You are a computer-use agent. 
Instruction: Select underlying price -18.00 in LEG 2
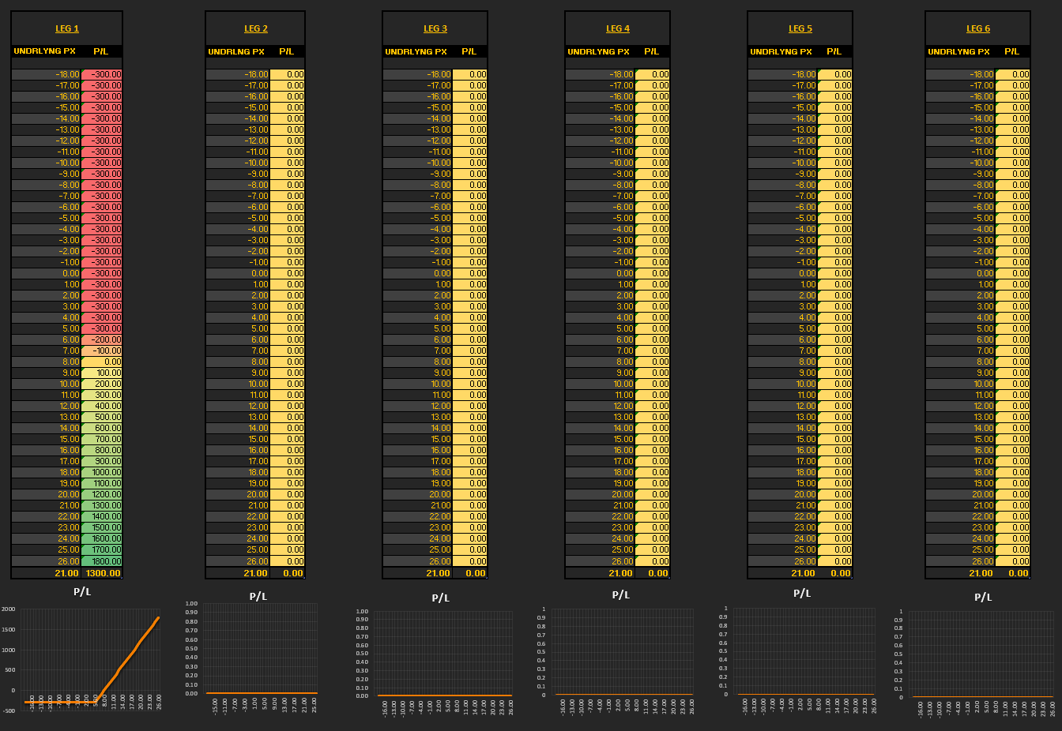pyautogui.click(x=238, y=74)
